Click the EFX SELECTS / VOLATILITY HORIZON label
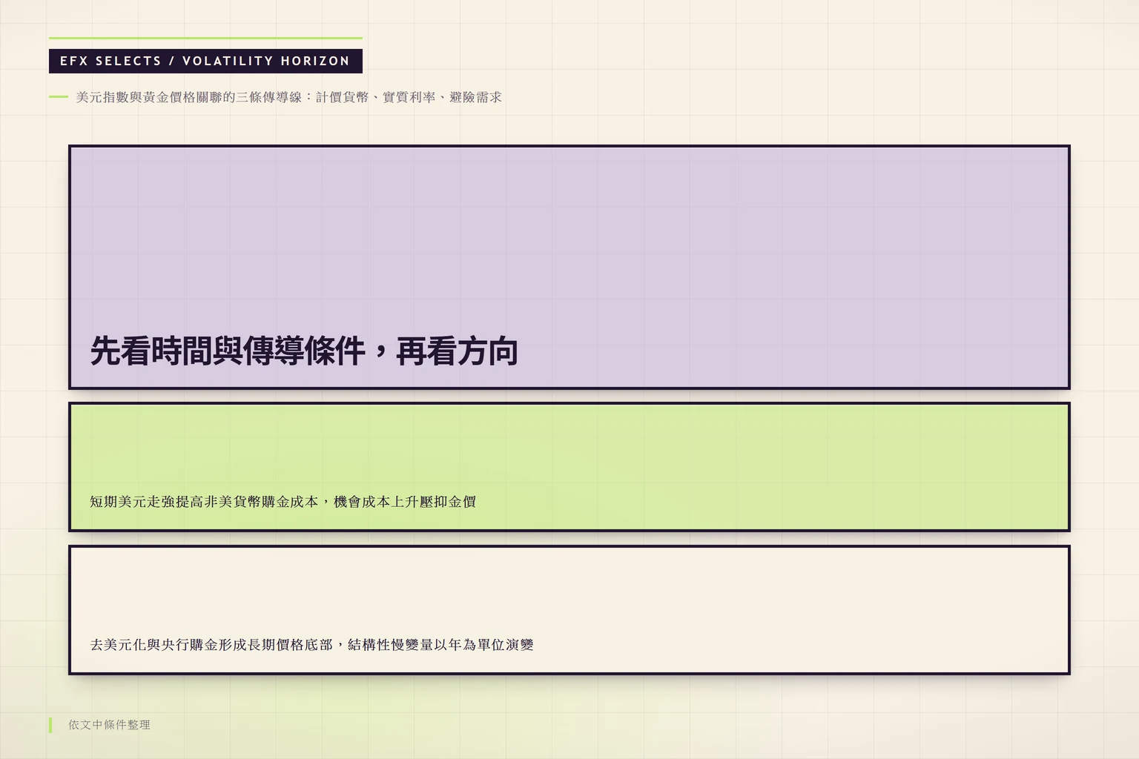The image size is (1139, 759). point(205,61)
